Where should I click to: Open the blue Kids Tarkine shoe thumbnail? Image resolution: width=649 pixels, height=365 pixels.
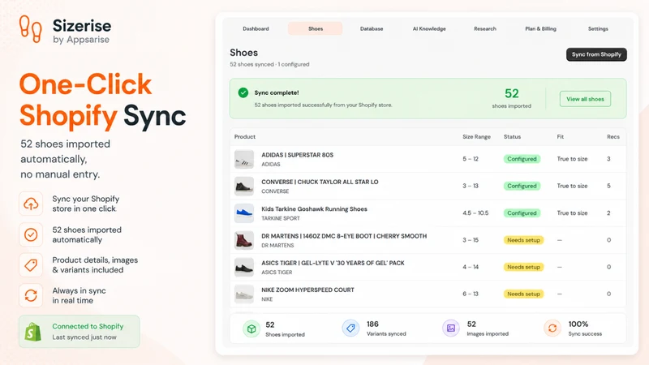[x=244, y=213]
